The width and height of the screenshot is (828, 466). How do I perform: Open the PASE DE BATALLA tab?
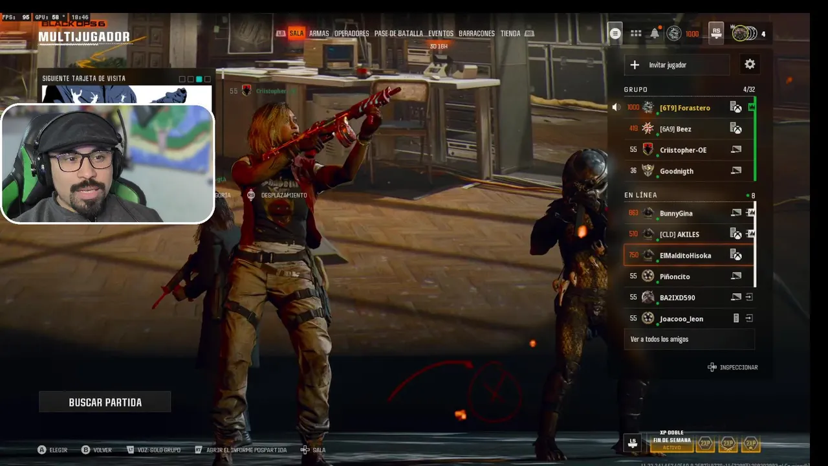(x=398, y=34)
